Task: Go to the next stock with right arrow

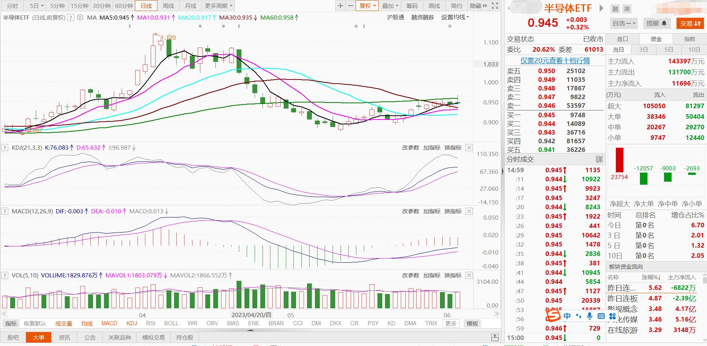Action: [601, 8]
